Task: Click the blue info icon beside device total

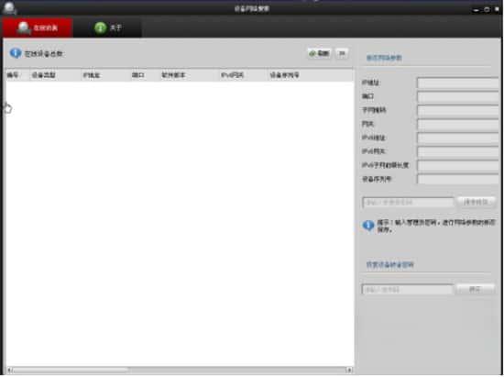Action: point(16,53)
